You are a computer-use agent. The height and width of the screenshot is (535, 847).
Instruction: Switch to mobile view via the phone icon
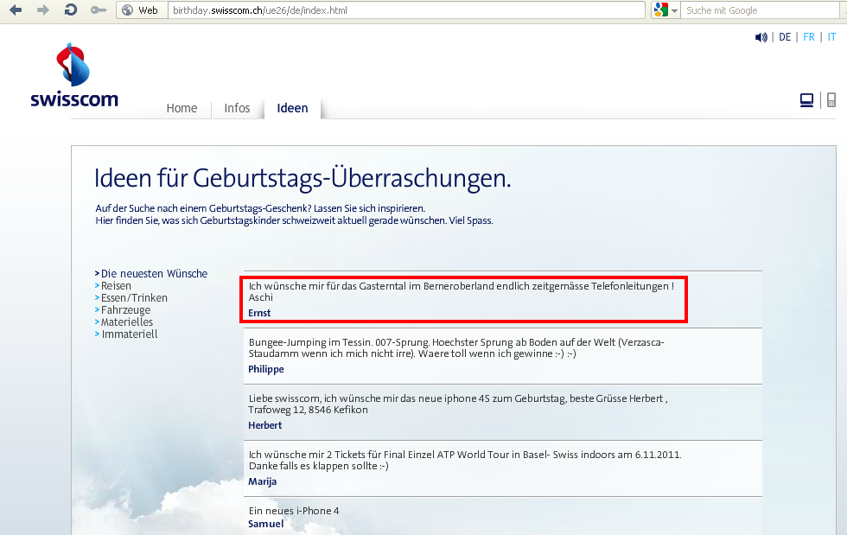click(831, 100)
